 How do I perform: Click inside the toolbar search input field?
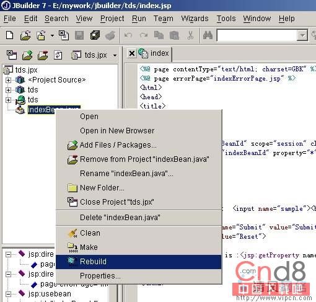[257, 35]
